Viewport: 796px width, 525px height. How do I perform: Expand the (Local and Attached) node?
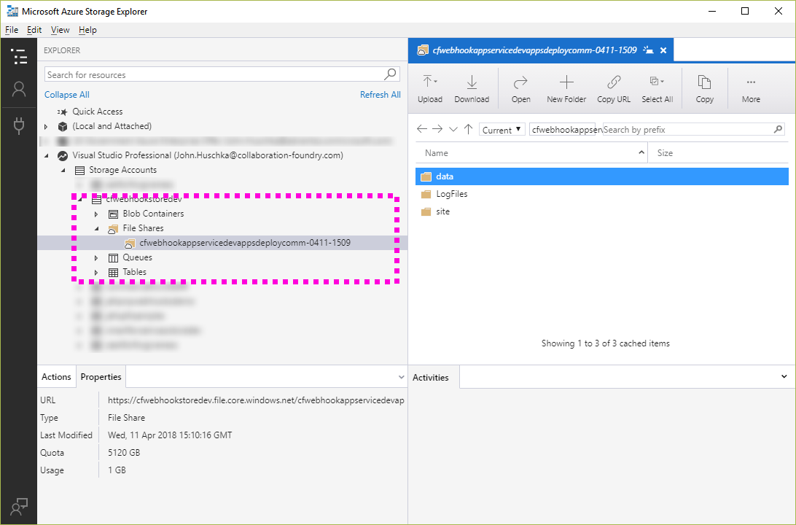[x=46, y=126]
